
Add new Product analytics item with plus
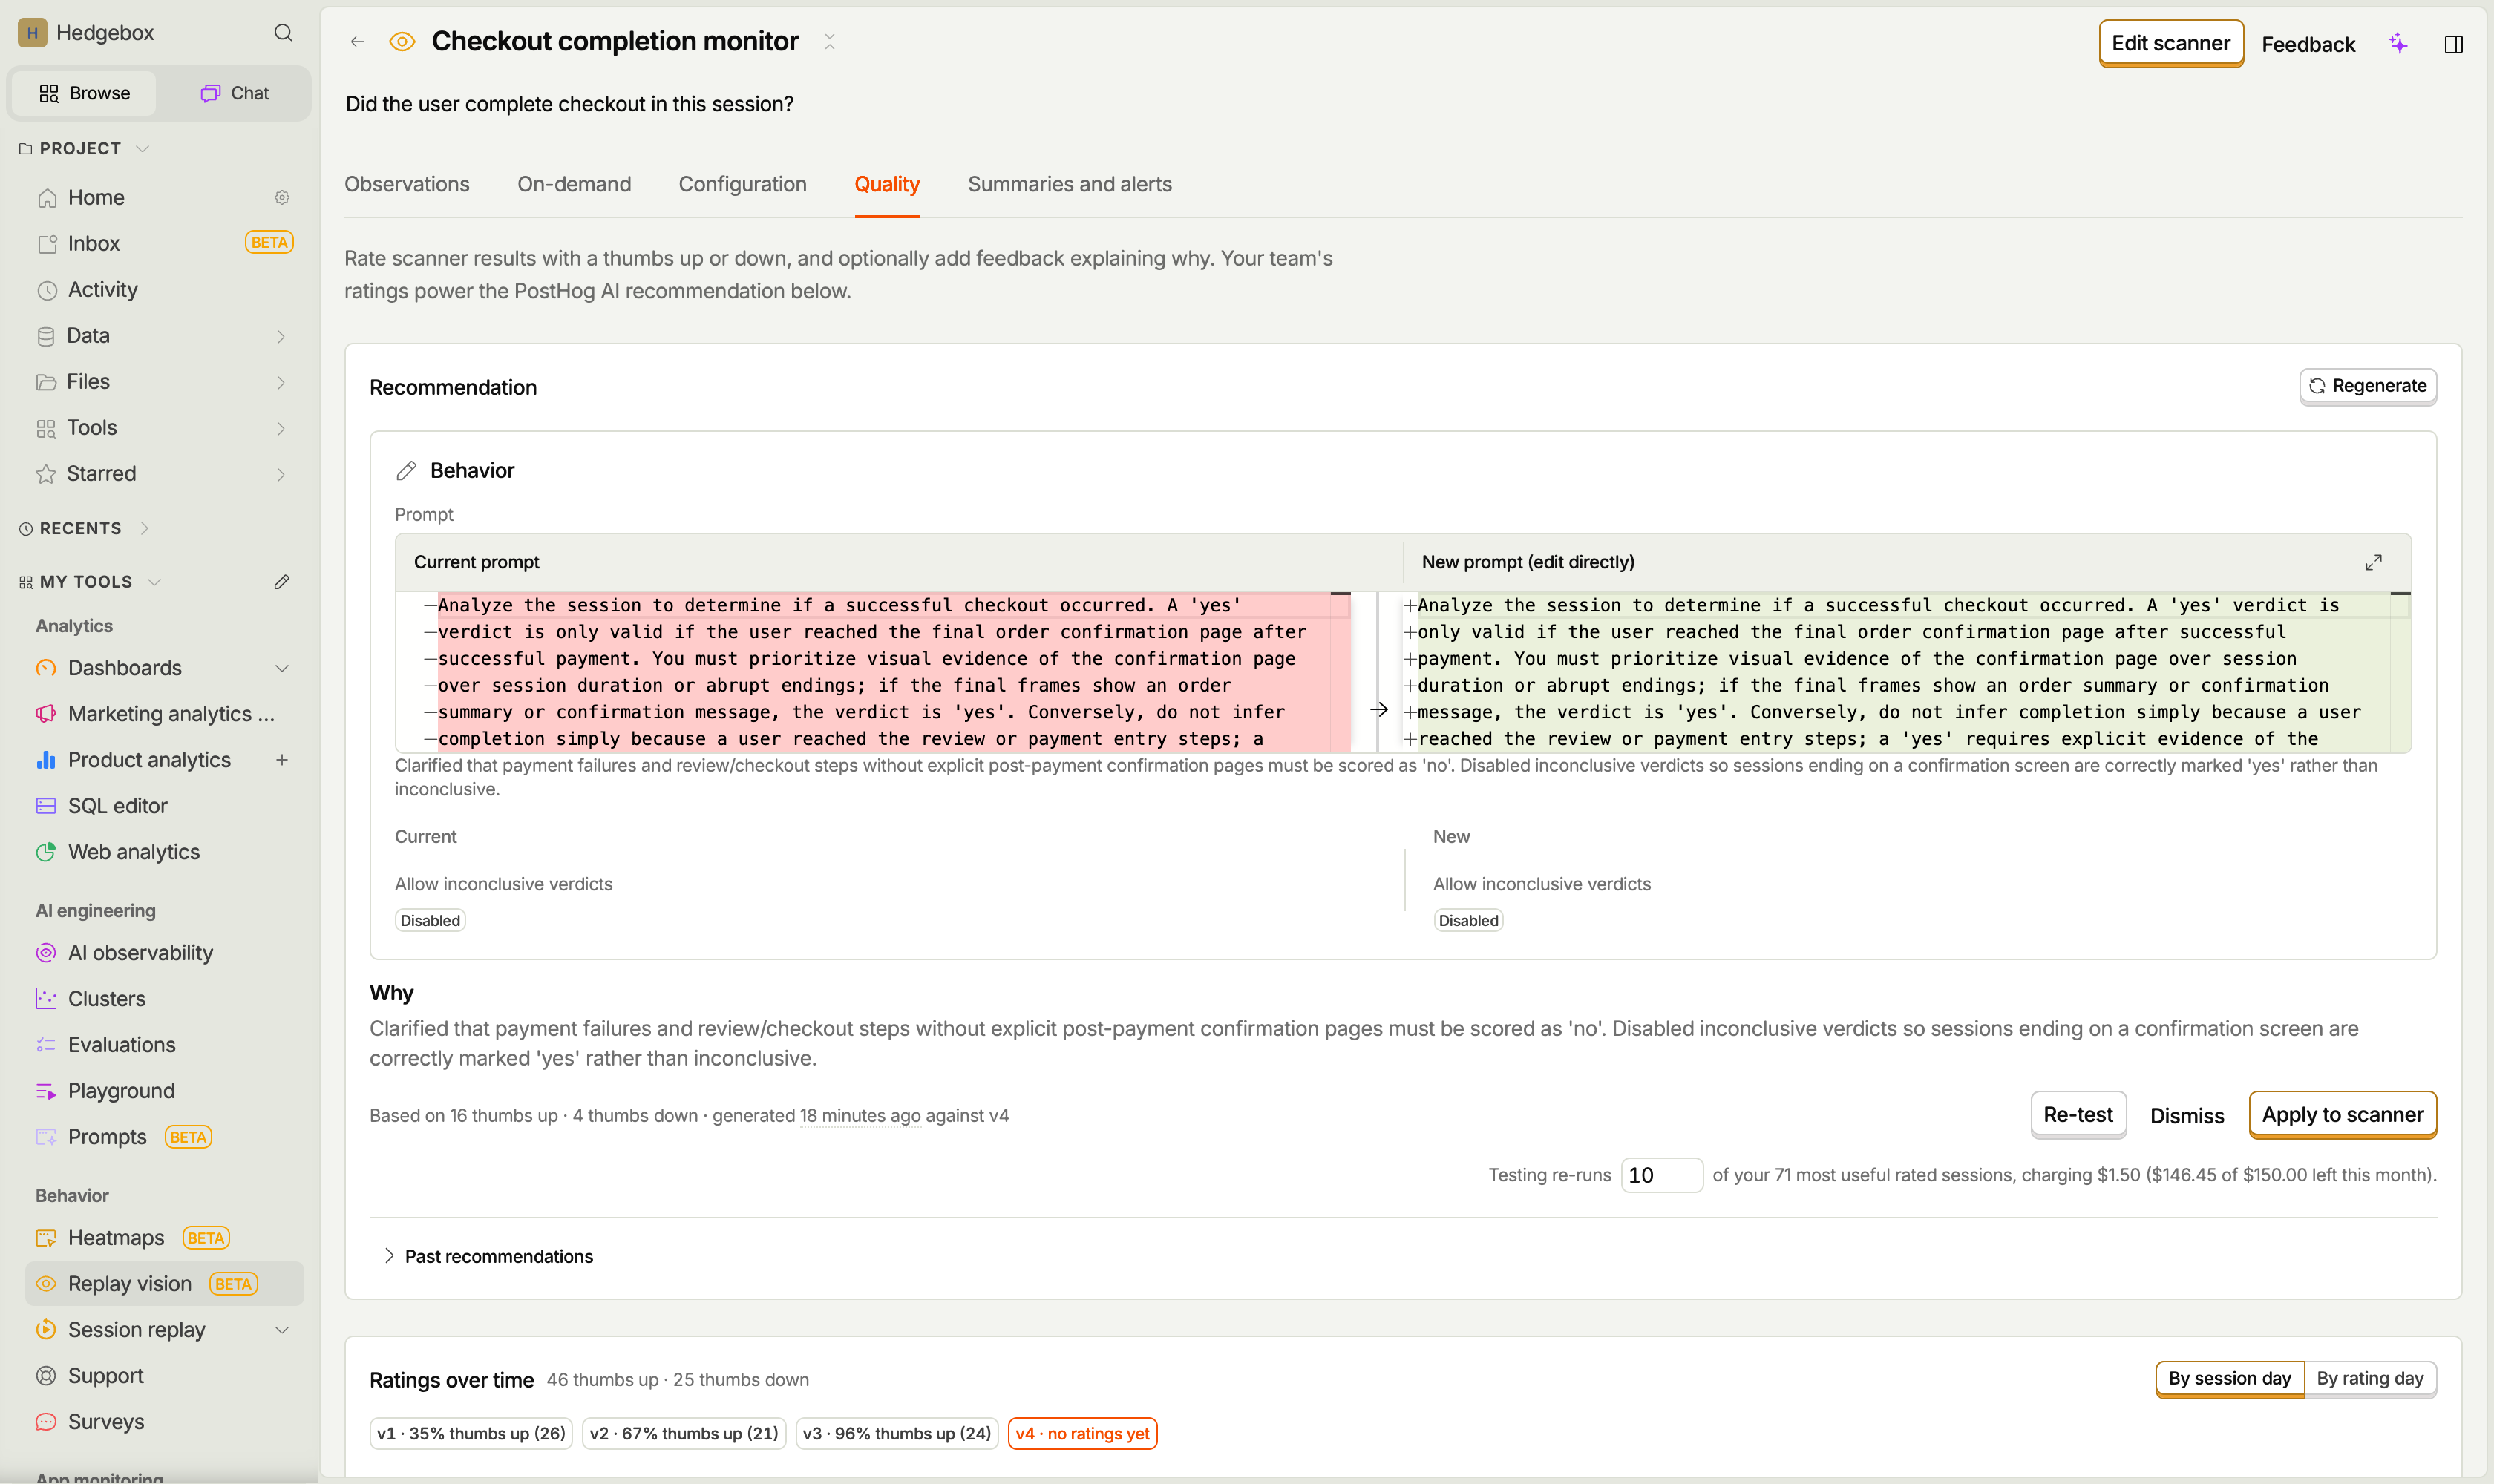282,760
